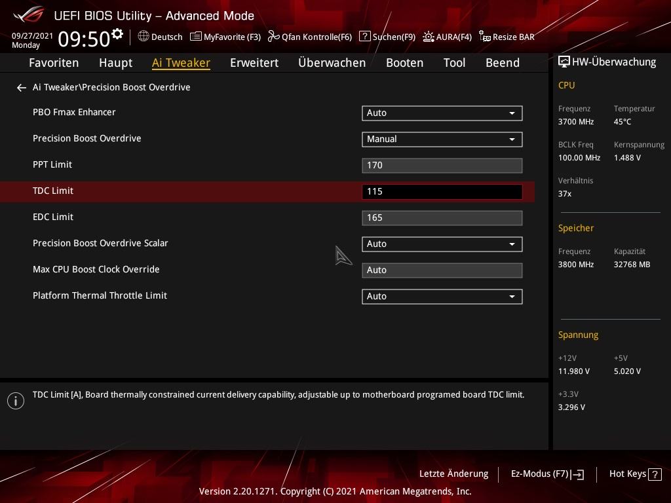The height and width of the screenshot is (503, 671).
Task: Select the PBO Fmax Enhancer label
Action: 74,112
